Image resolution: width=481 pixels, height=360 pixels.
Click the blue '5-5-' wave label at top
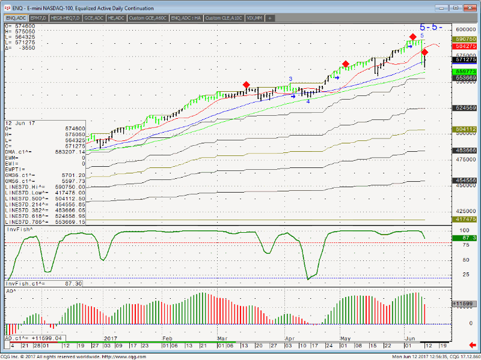(431, 27)
